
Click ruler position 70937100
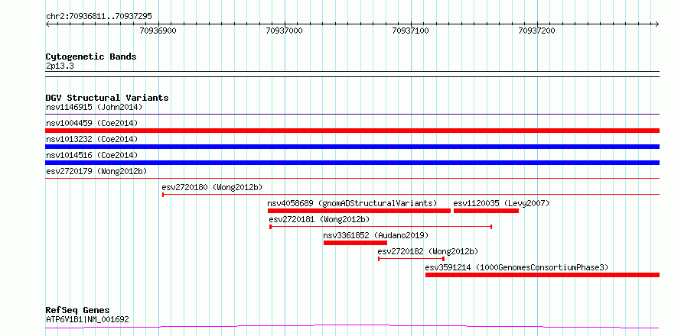click(411, 31)
